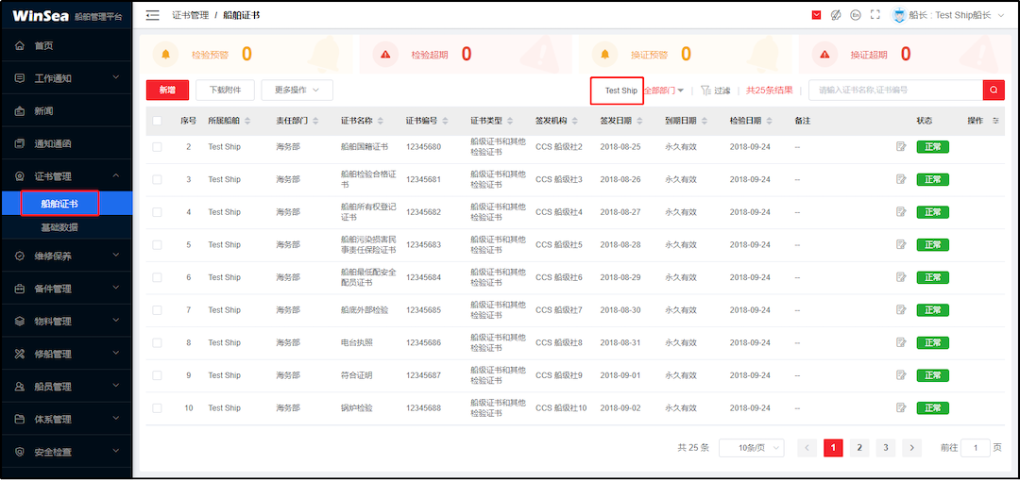Tick checkbox for row 10 锅炉检验
1020x480 pixels.
(x=157, y=408)
